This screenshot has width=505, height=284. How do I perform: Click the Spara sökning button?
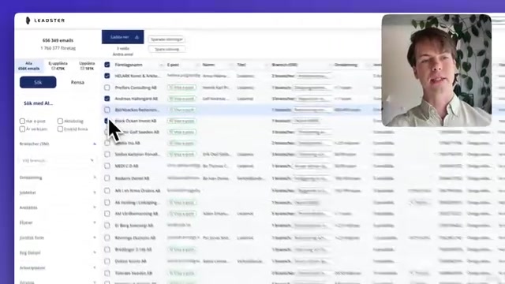(166, 49)
